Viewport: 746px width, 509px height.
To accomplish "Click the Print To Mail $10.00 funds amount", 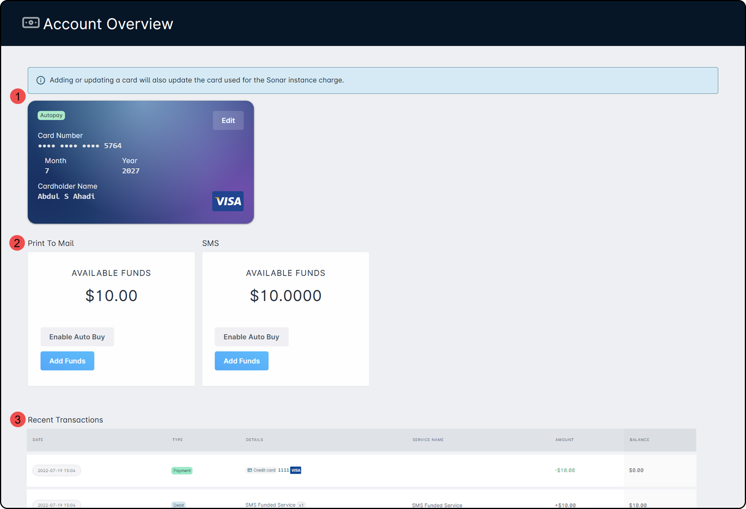I will coord(111,296).
